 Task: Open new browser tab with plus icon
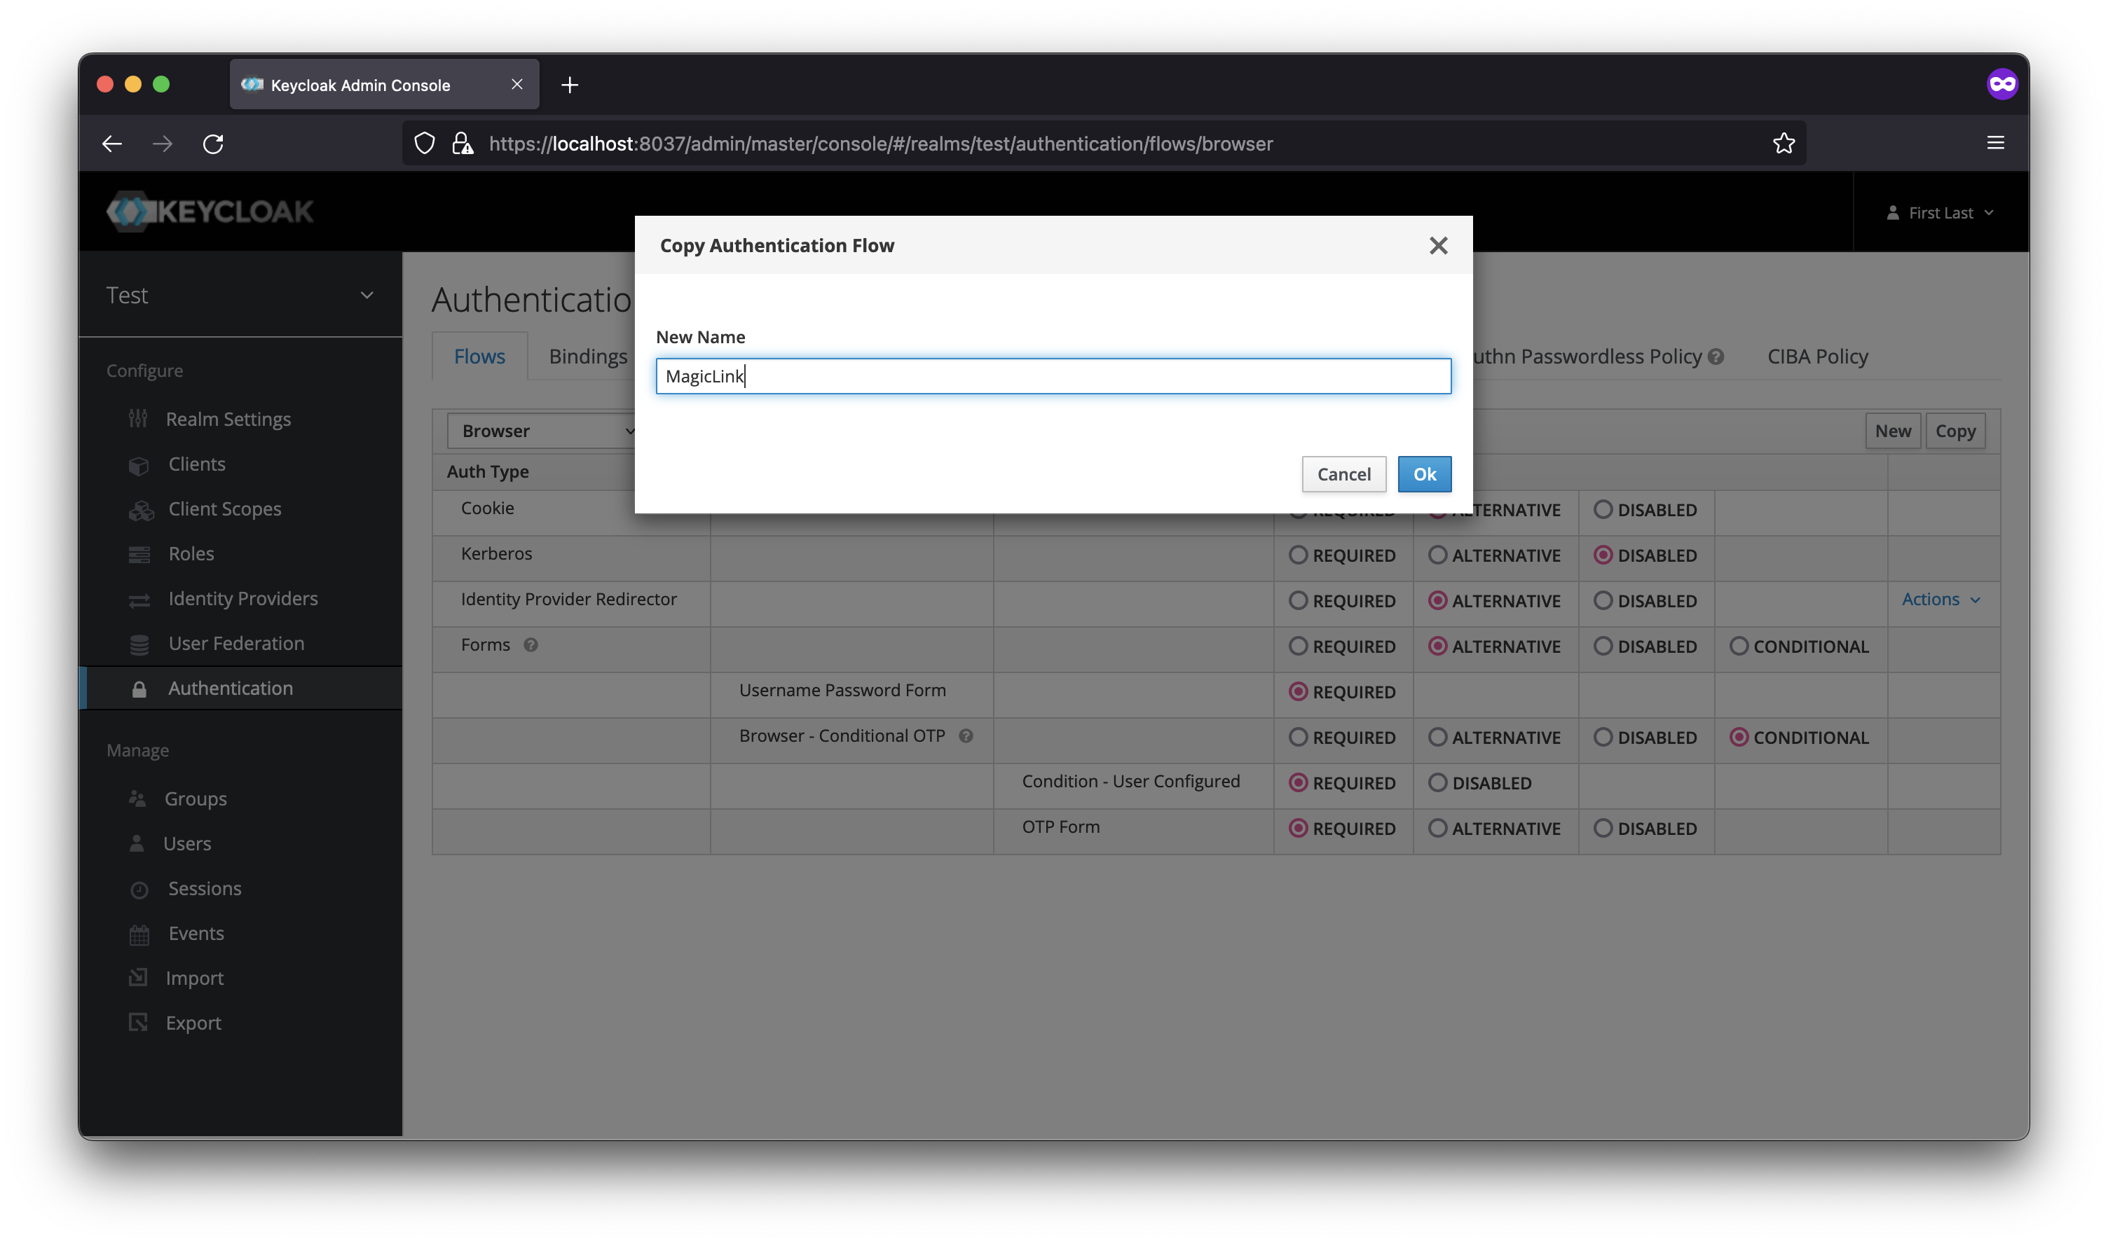point(569,85)
